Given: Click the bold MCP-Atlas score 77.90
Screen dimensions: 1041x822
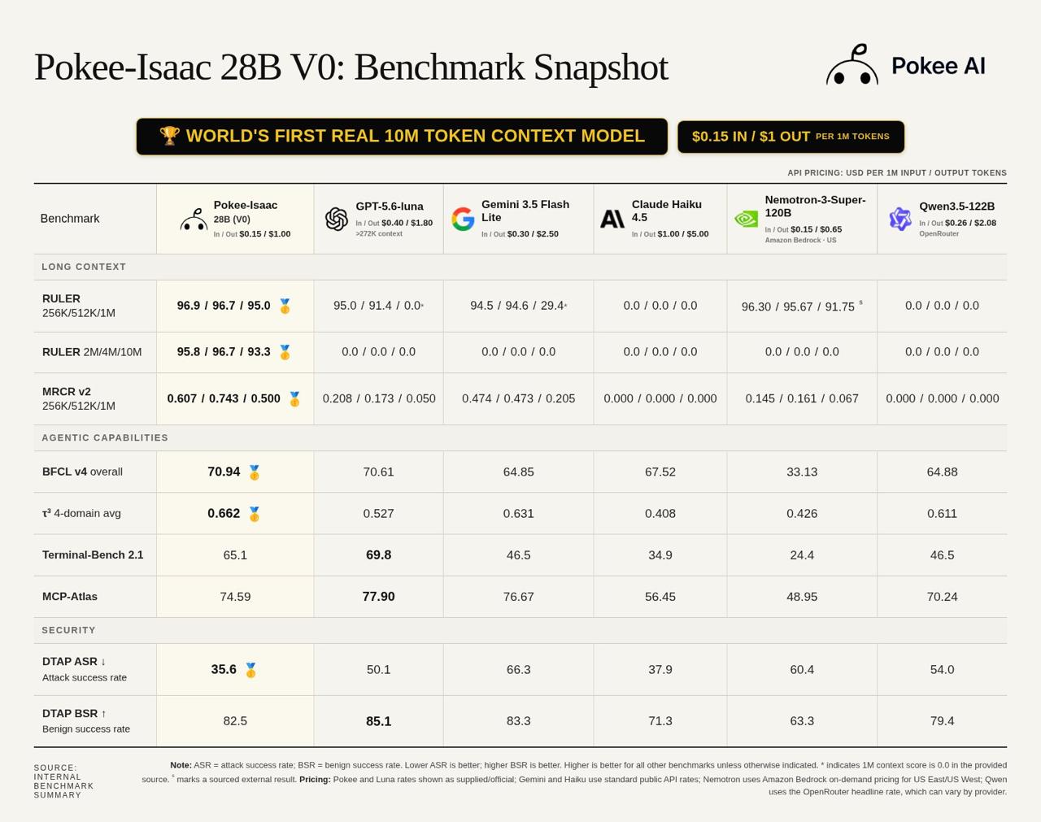Looking at the screenshot, I should coord(378,596).
